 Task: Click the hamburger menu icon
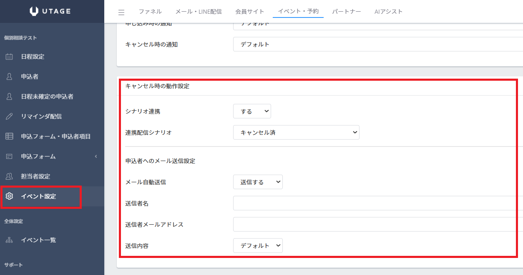121,12
